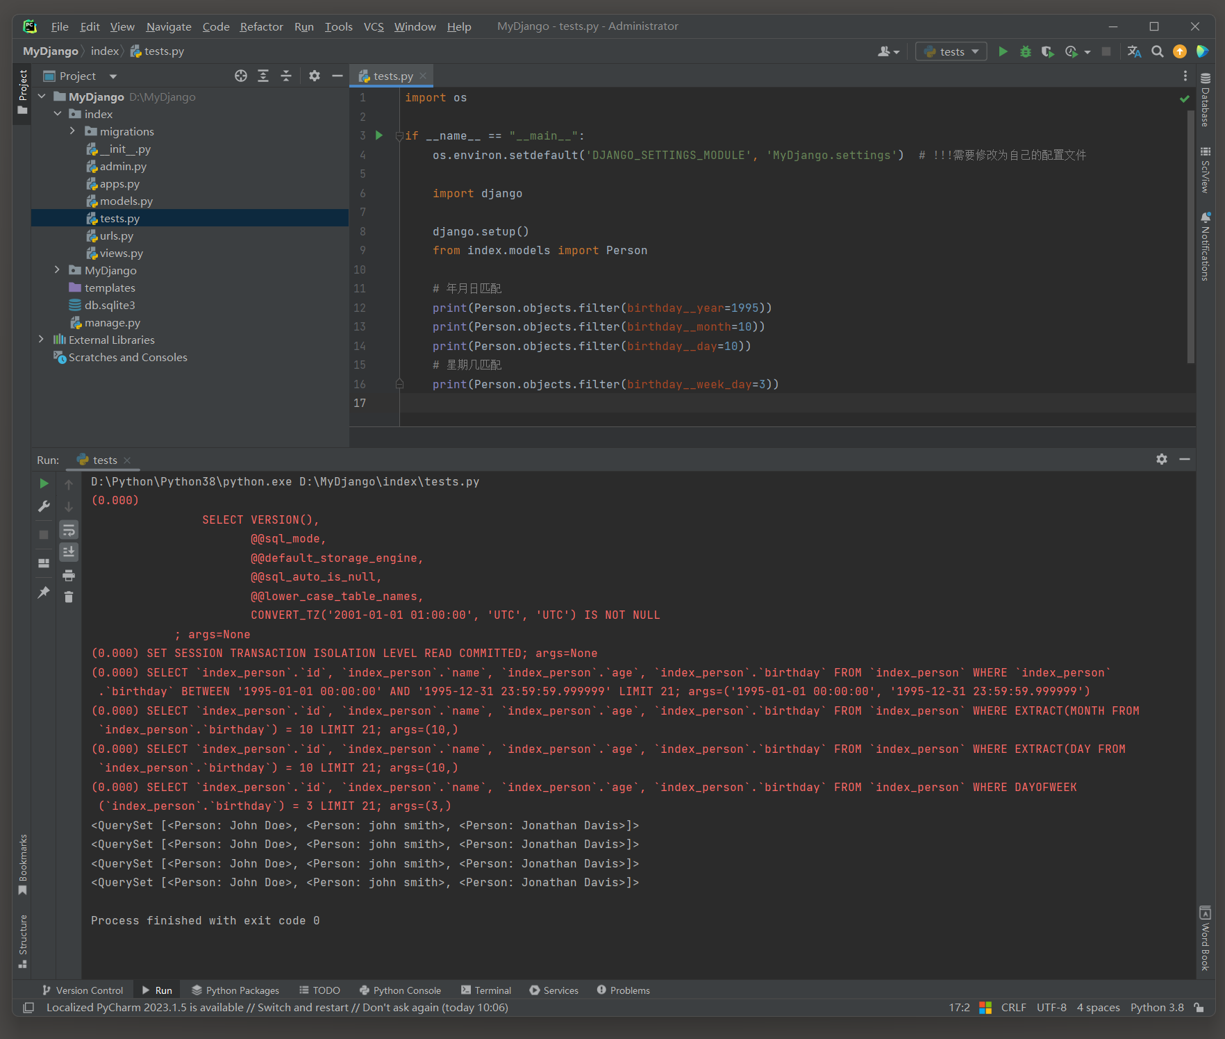The image size is (1225, 1039).
Task: Select the tests.py editor tab
Action: (391, 76)
